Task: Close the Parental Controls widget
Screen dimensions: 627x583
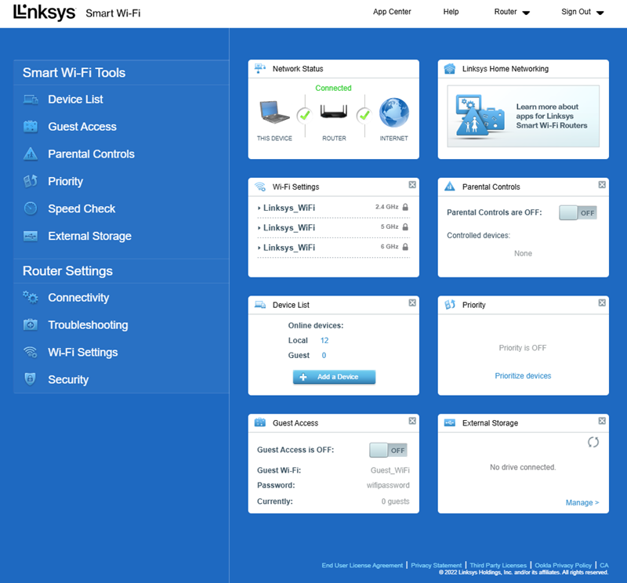Action: click(602, 185)
